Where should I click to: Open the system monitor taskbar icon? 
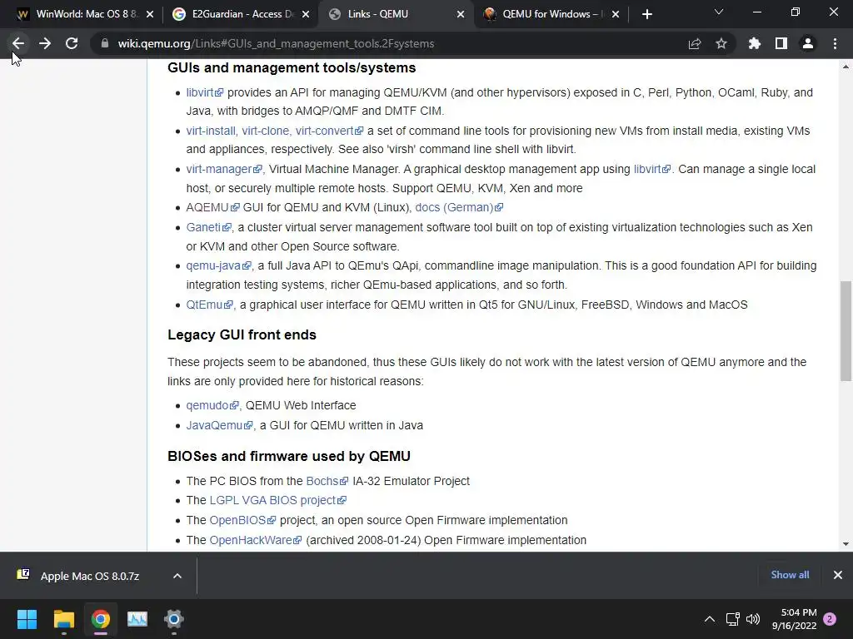coord(137,619)
